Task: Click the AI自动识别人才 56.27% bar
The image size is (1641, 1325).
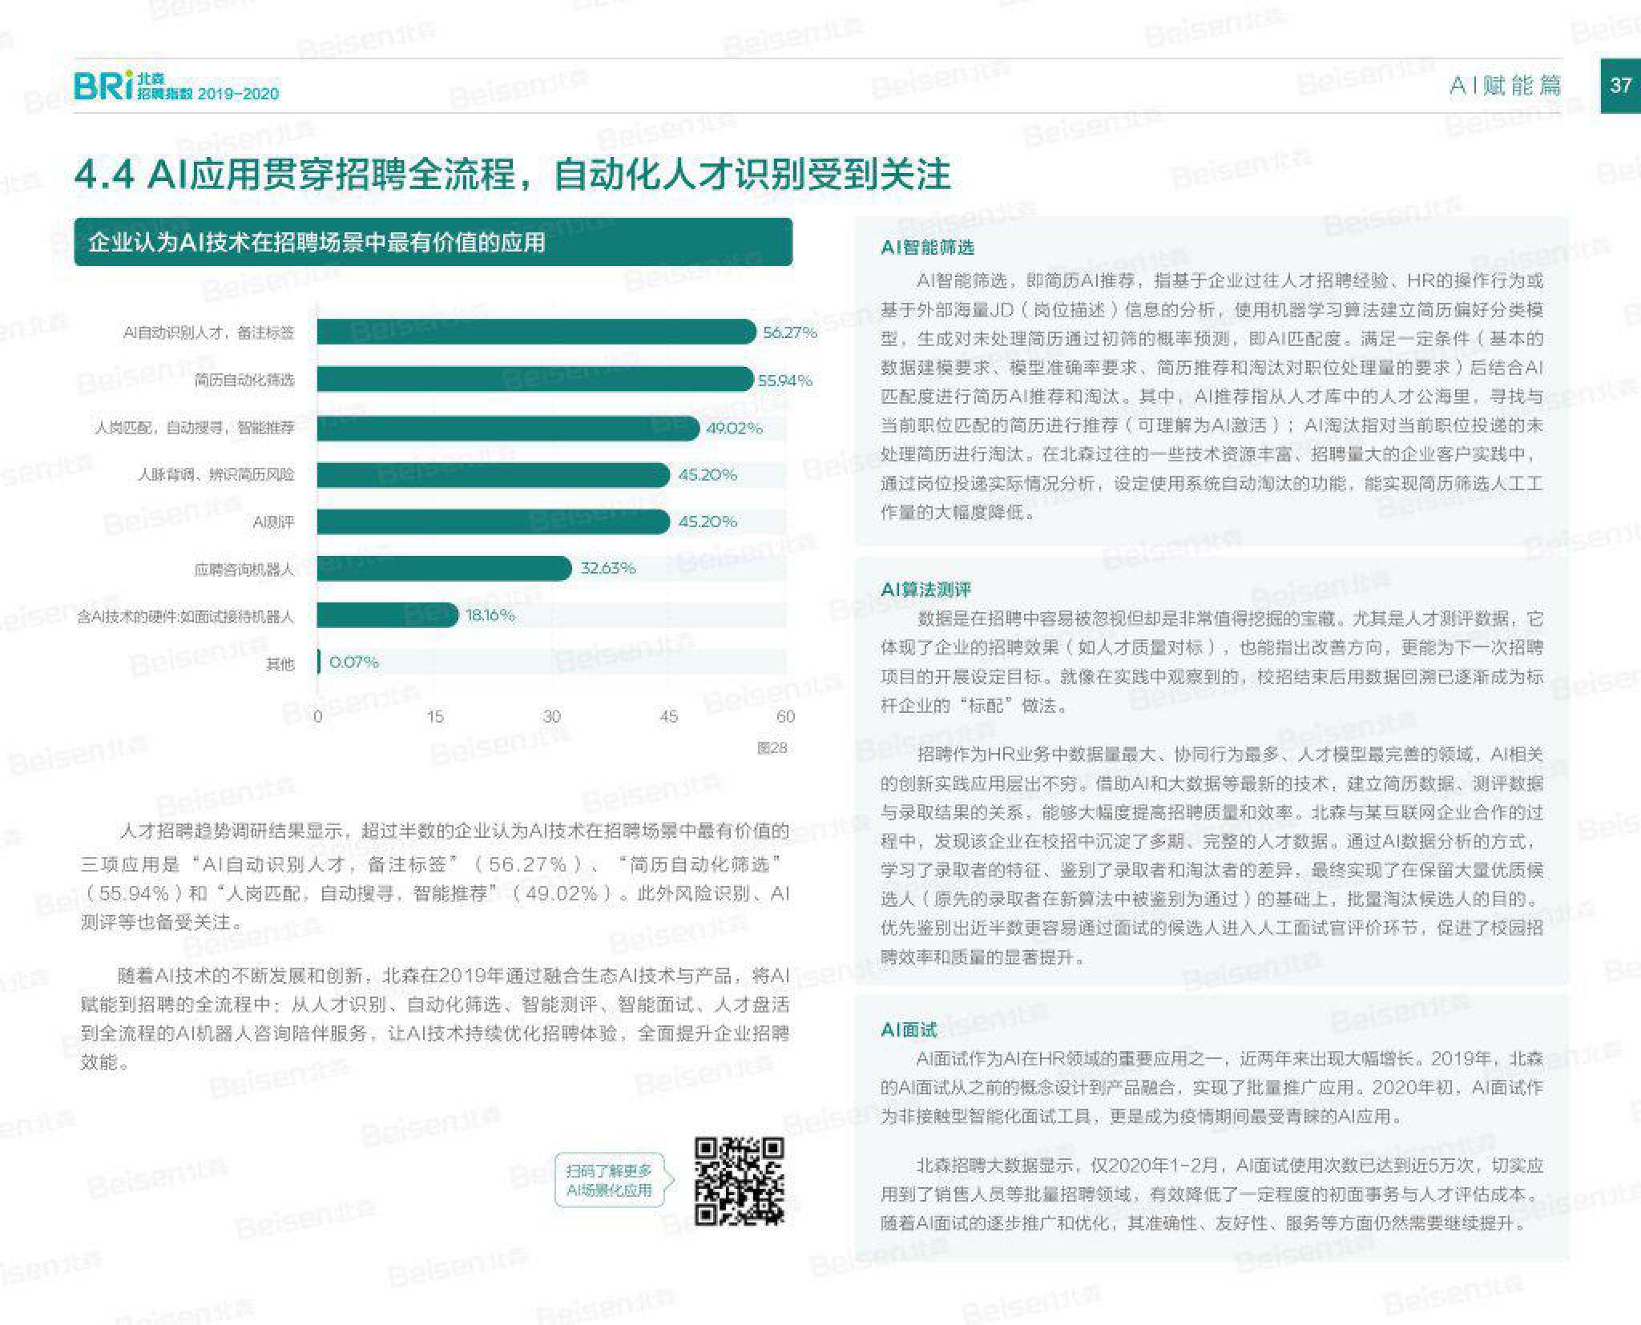Action: click(x=535, y=332)
